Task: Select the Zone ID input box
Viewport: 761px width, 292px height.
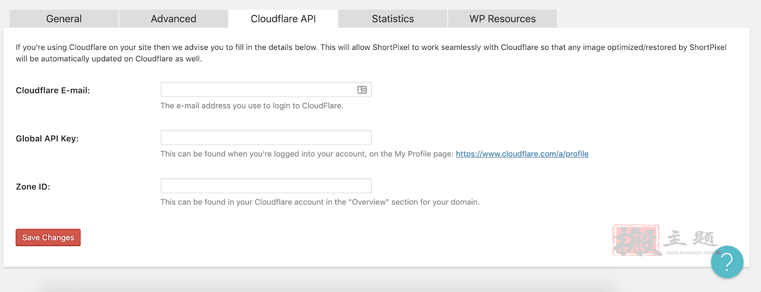Action: point(266,186)
